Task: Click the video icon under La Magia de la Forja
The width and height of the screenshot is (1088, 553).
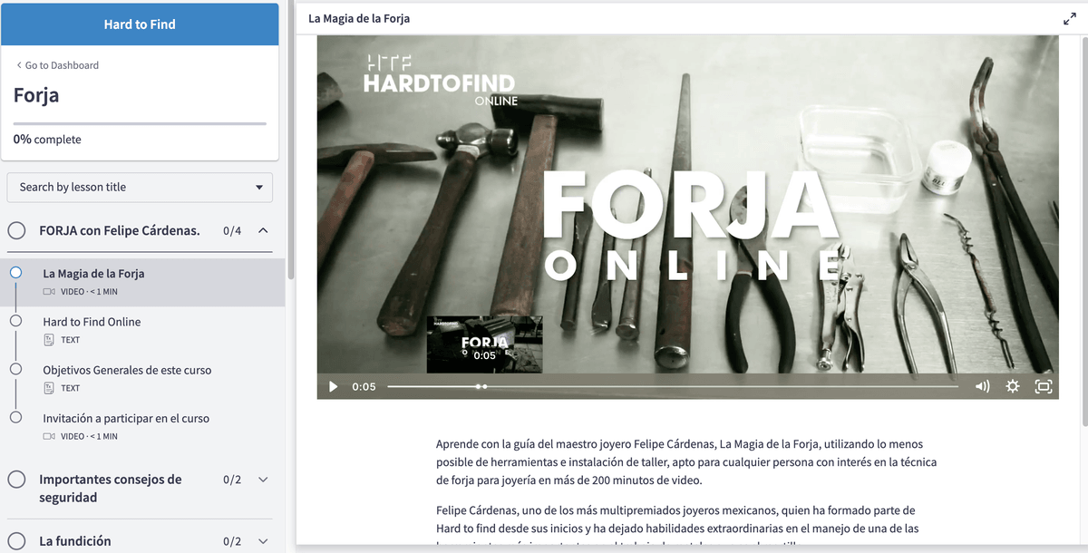Action: 49,292
